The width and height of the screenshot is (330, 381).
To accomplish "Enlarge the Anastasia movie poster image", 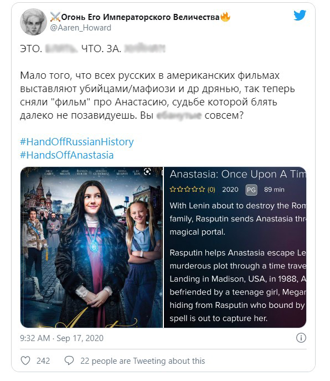I will point(91,247).
